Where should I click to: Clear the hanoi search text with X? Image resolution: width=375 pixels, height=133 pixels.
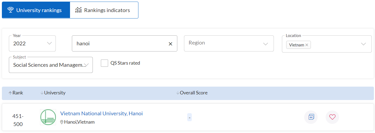point(170,44)
